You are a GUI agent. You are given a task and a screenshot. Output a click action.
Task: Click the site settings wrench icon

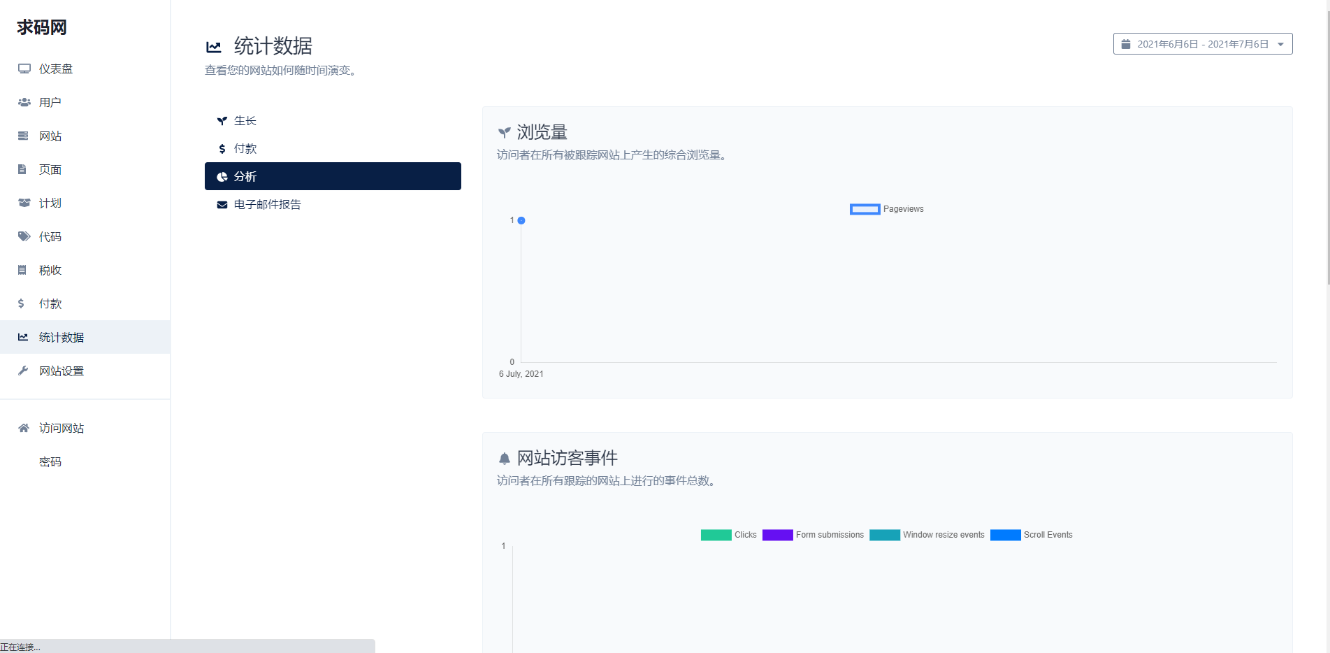point(23,371)
